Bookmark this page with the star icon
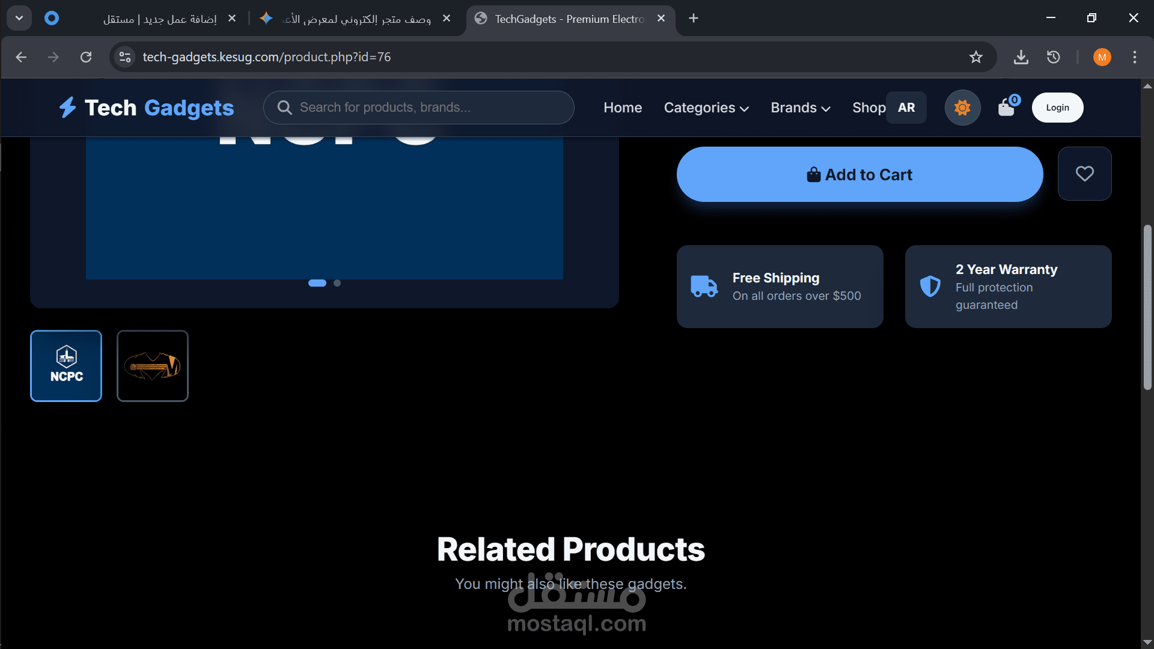1154x649 pixels. 975,57
